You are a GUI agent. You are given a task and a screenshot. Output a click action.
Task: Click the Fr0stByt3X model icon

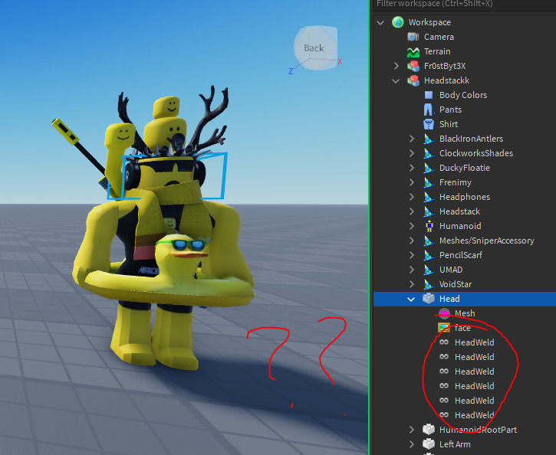point(413,66)
